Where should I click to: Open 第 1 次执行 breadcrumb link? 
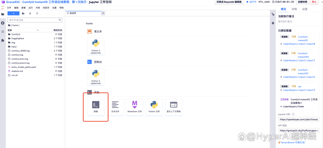(79, 2)
